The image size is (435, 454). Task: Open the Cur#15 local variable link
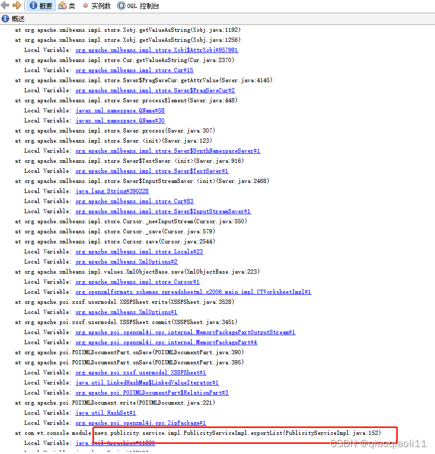tap(134, 71)
